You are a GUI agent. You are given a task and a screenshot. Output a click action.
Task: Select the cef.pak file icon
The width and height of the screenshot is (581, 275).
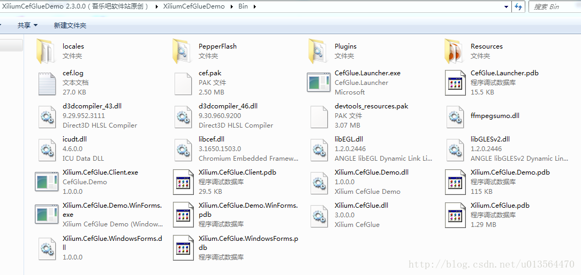click(x=184, y=83)
